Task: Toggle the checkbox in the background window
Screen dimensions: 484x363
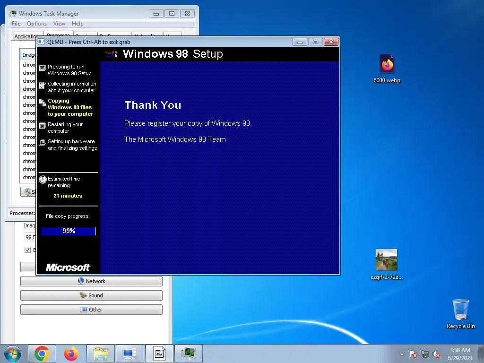Action: coord(27,250)
